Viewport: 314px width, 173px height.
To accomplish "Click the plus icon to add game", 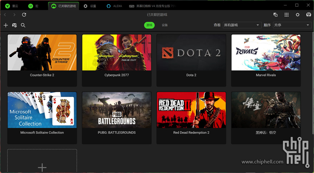I will click(x=6, y=25).
